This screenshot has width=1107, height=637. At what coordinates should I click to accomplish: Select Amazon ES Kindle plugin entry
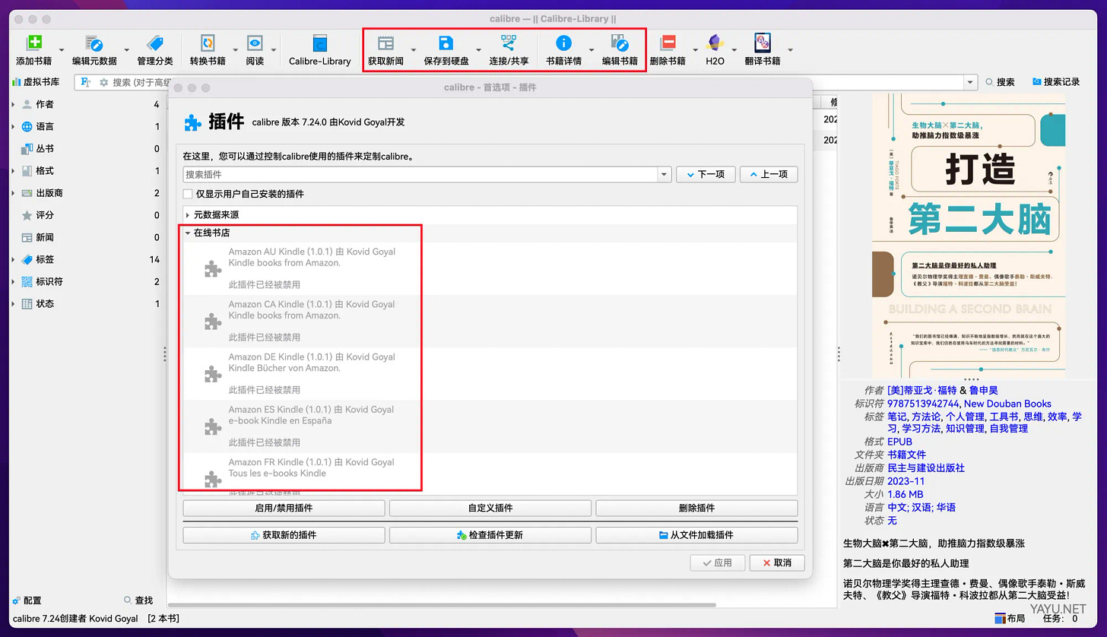tap(490, 426)
